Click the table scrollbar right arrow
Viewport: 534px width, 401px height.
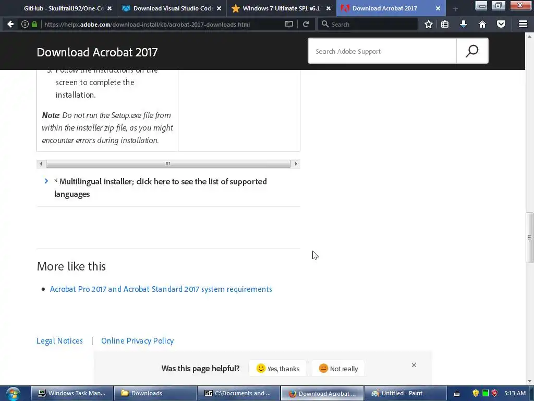[296, 163]
